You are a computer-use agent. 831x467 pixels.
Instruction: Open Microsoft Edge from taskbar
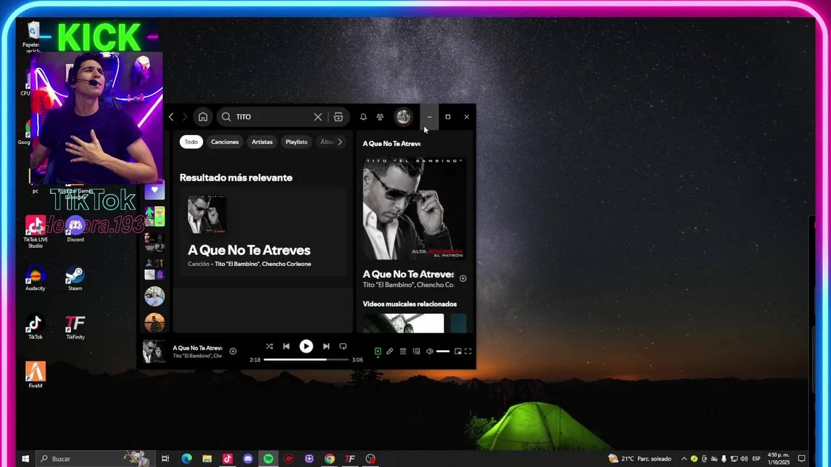pos(186,459)
